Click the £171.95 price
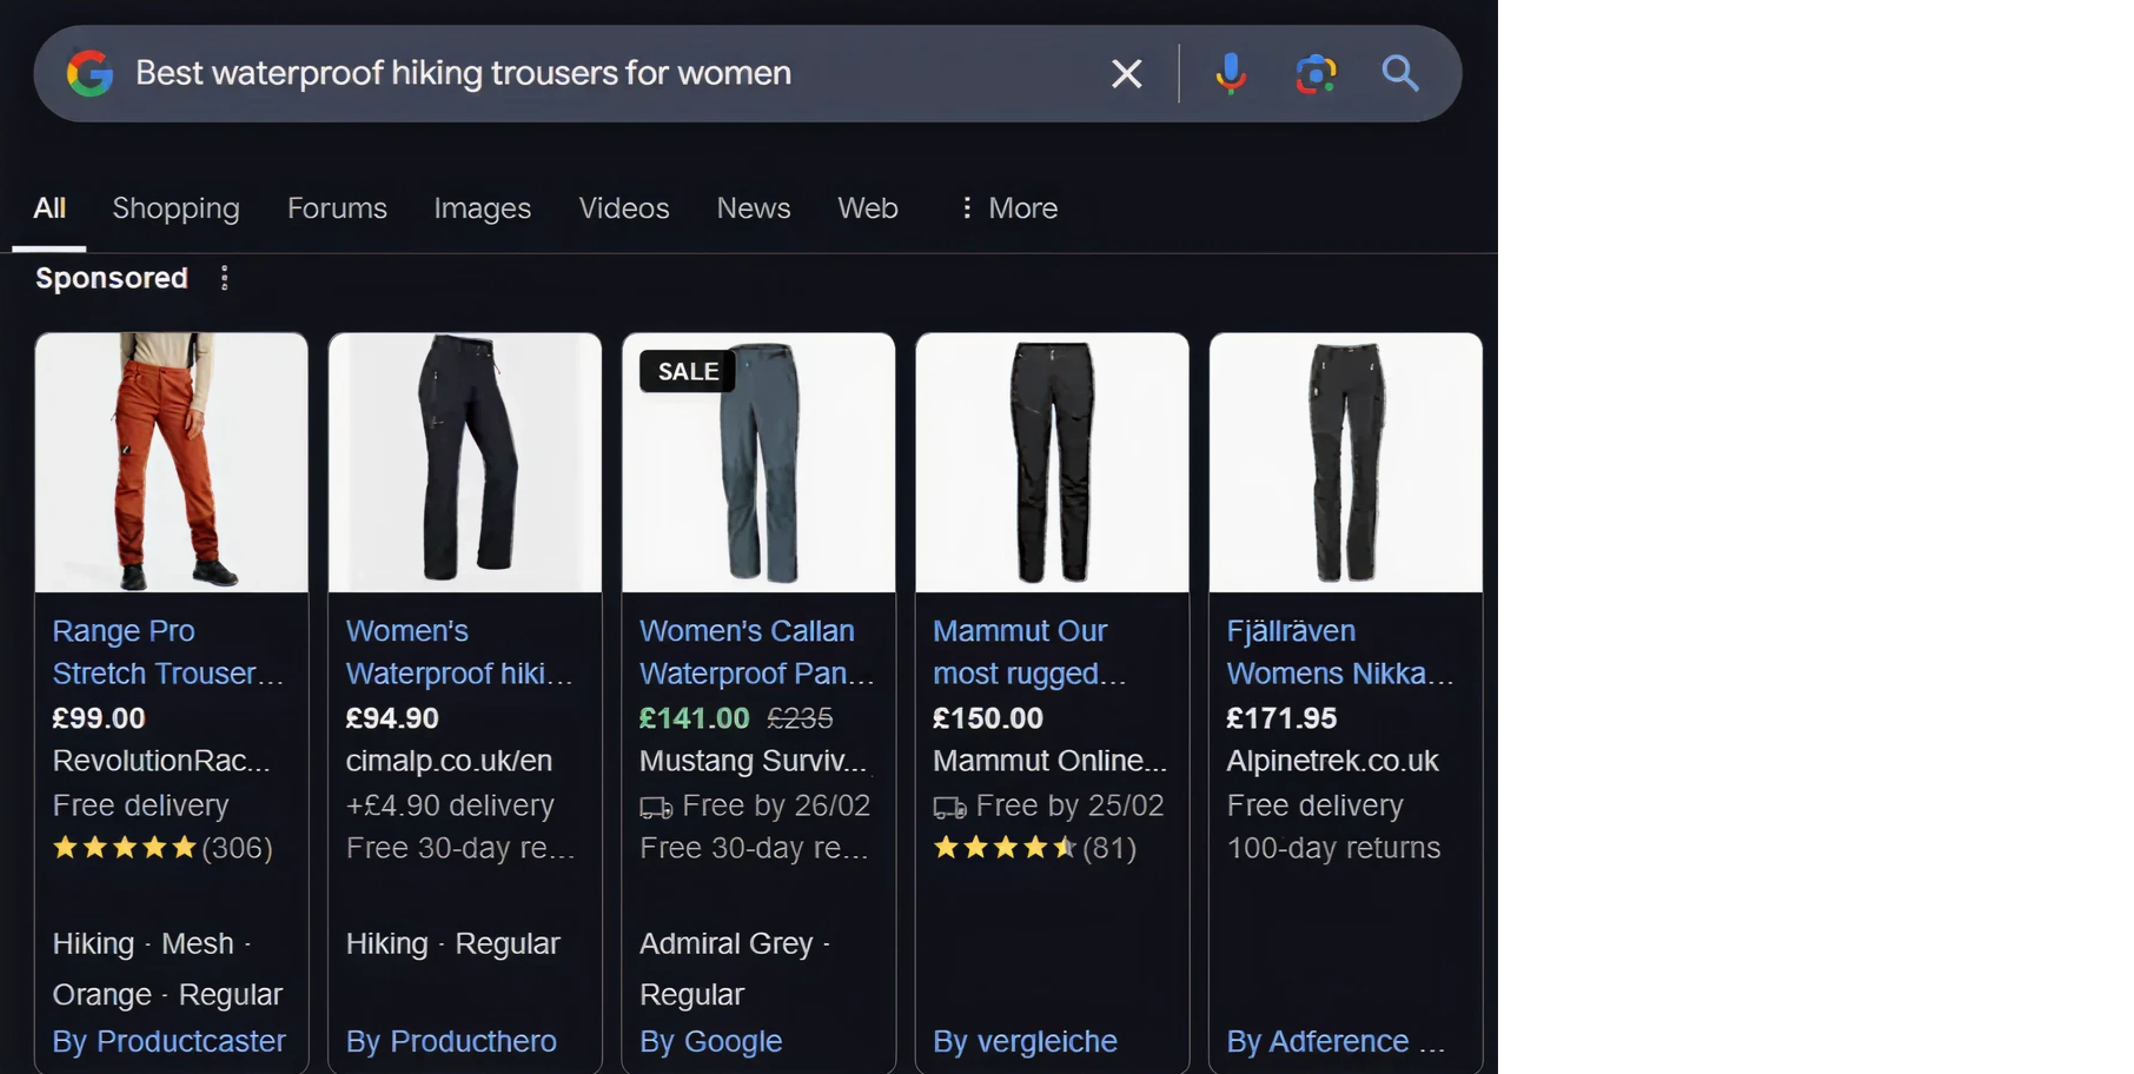The image size is (2134, 1074). tap(1281, 718)
